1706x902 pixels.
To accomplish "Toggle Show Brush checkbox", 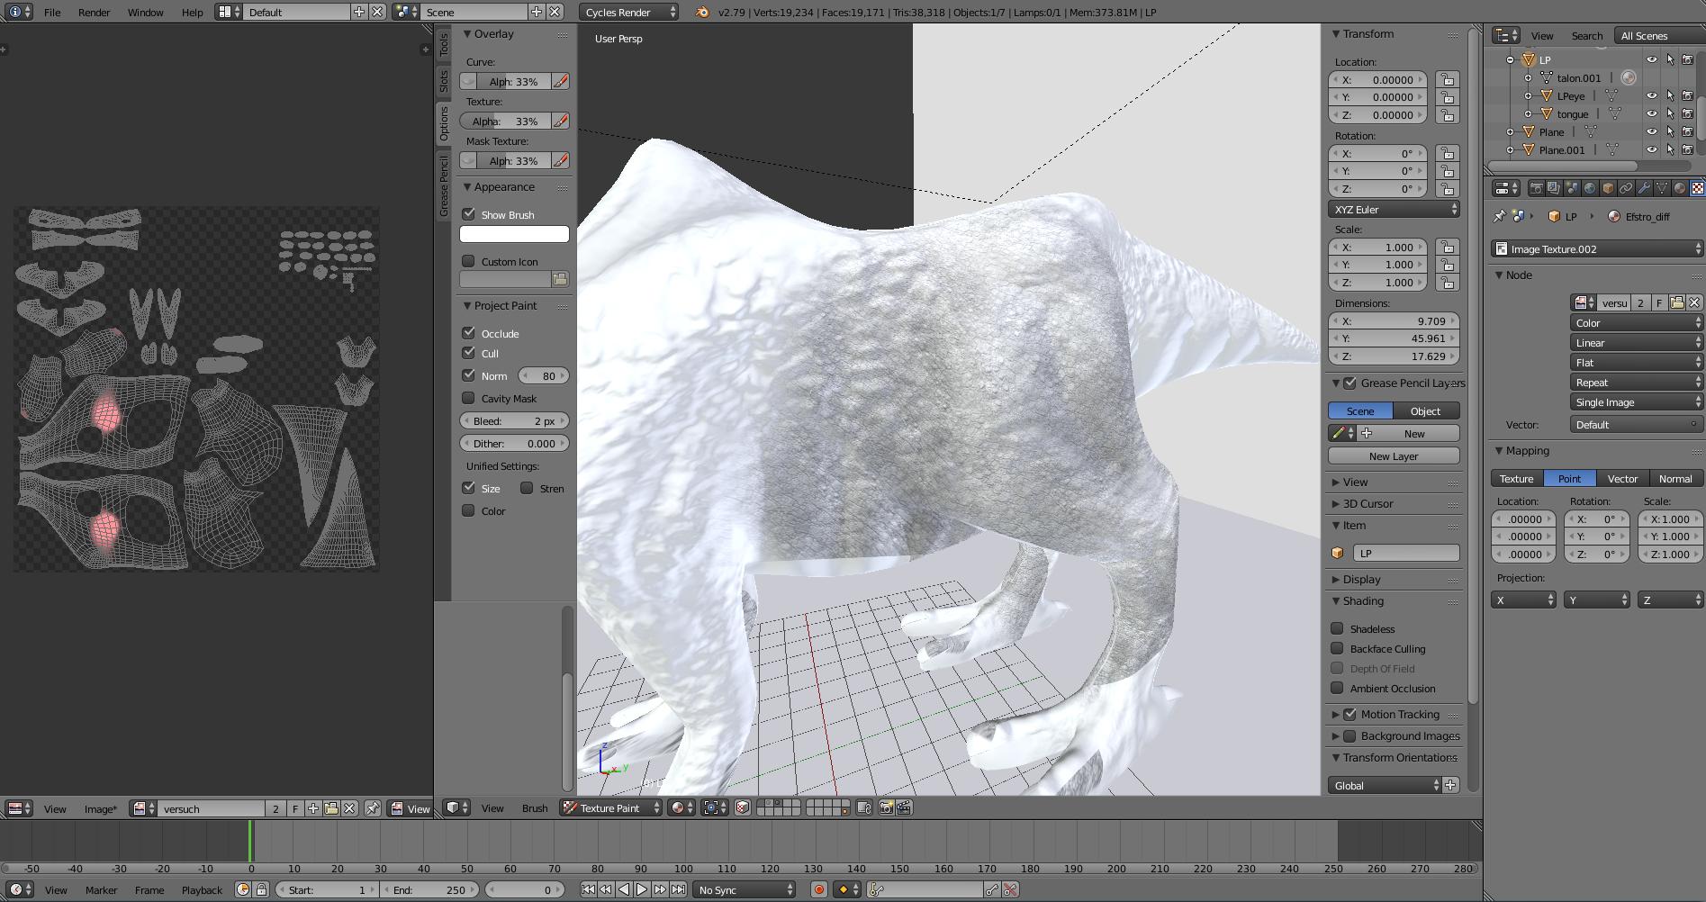I will click(x=468, y=214).
